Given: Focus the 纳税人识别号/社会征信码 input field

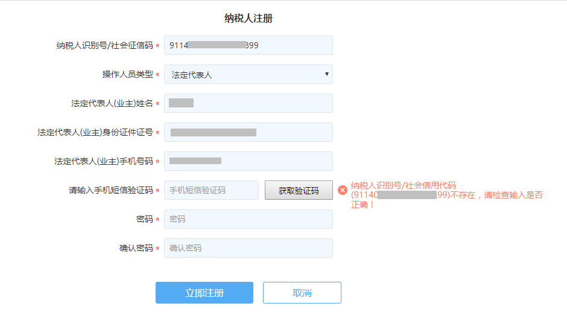Looking at the screenshot, I should click(249, 45).
